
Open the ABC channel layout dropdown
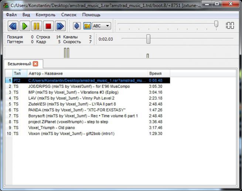[x=101, y=26]
